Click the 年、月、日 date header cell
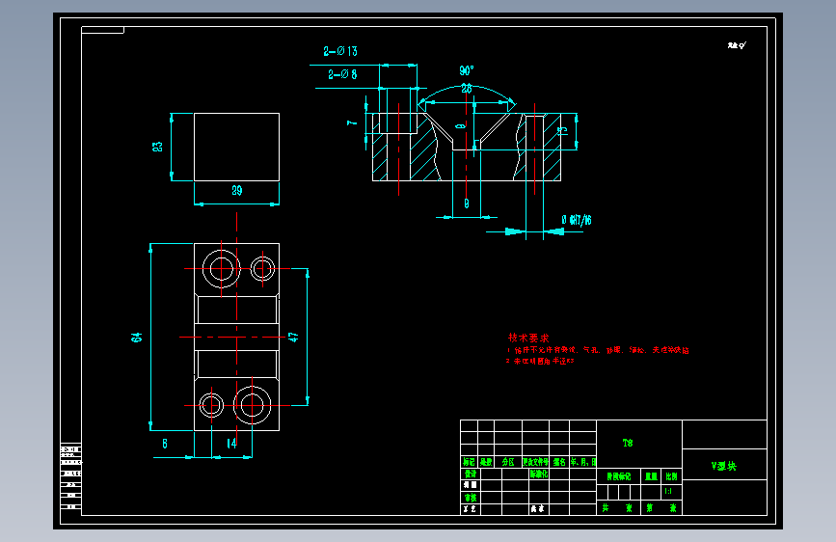Viewport: 836px width, 542px height. tap(582, 462)
